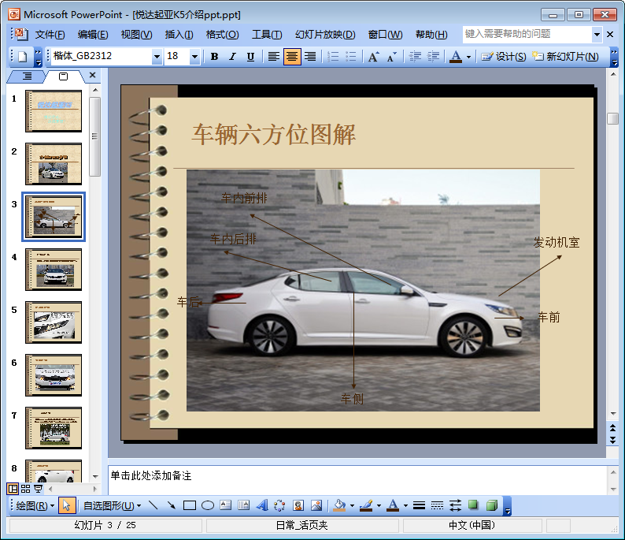This screenshot has height=540, width=625.
Task: Insert diagram or organization chart
Action: [x=279, y=505]
